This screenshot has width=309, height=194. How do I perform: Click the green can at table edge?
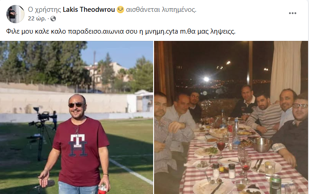(275, 184)
